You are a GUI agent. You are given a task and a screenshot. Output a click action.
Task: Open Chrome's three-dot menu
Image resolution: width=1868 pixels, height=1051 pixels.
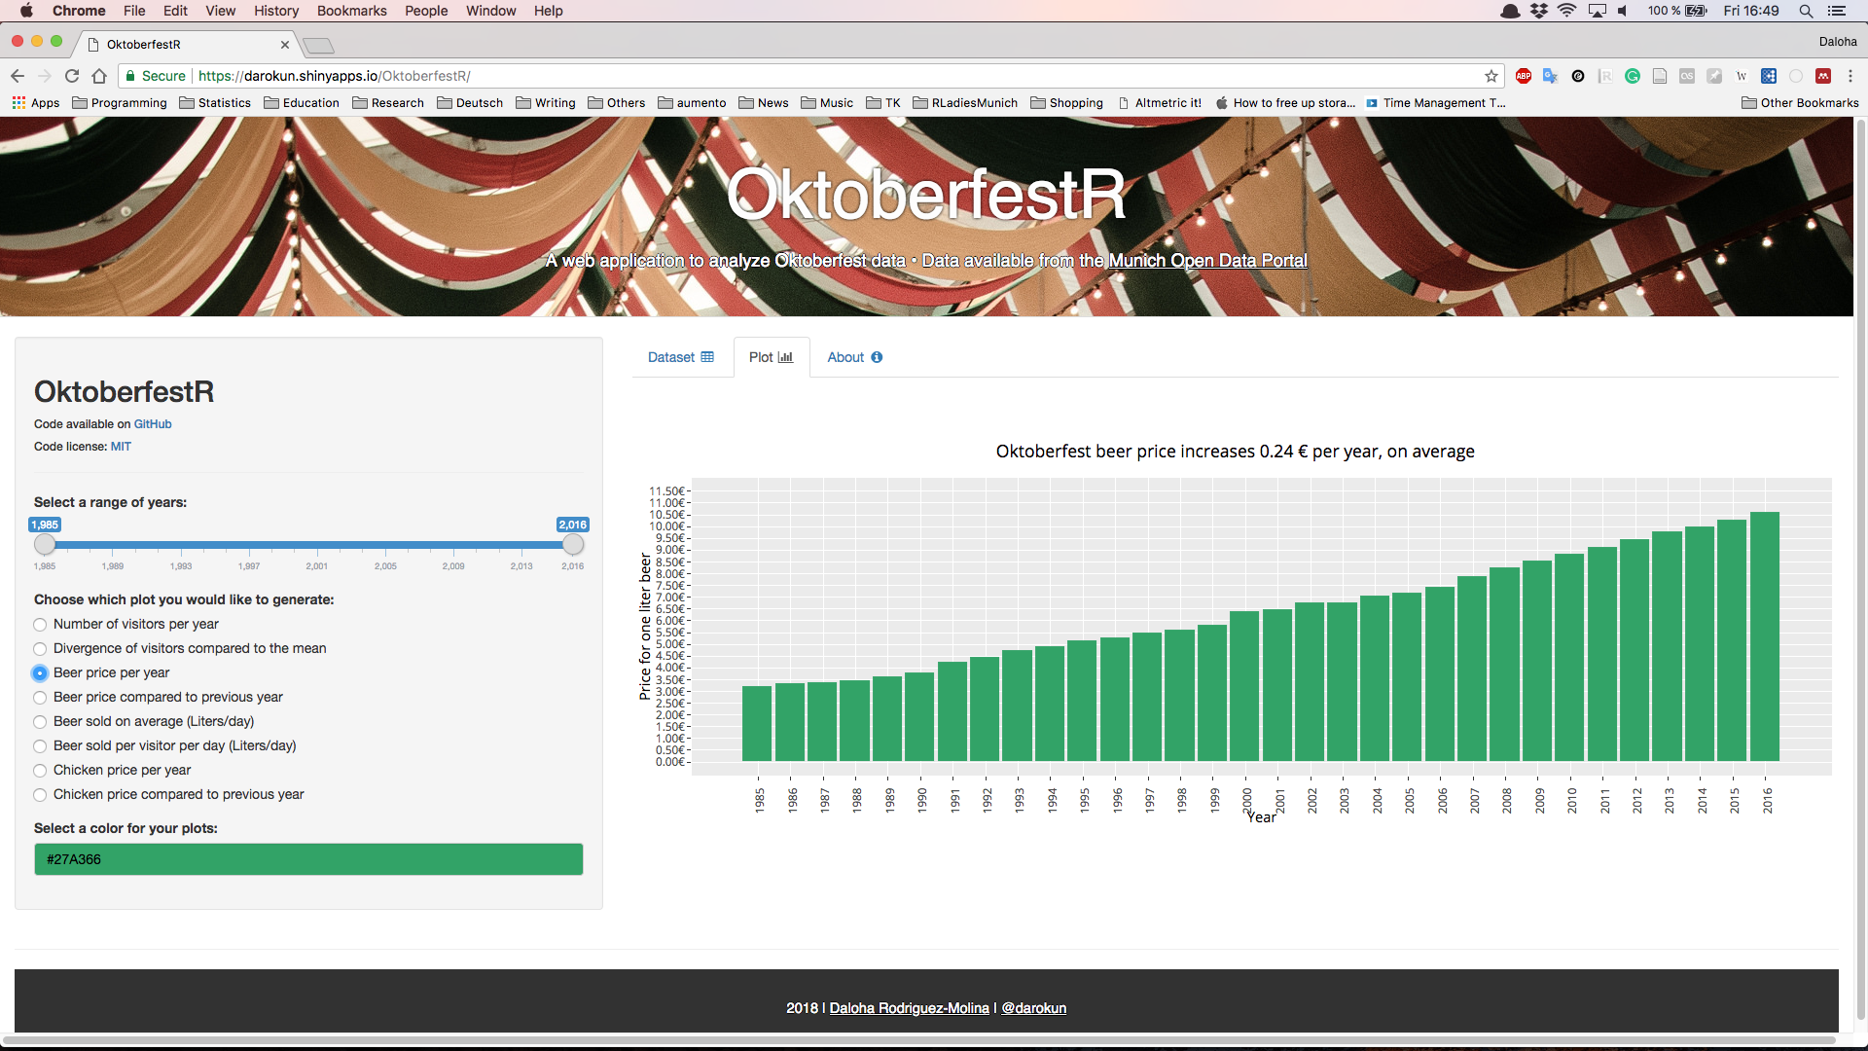click(x=1850, y=76)
